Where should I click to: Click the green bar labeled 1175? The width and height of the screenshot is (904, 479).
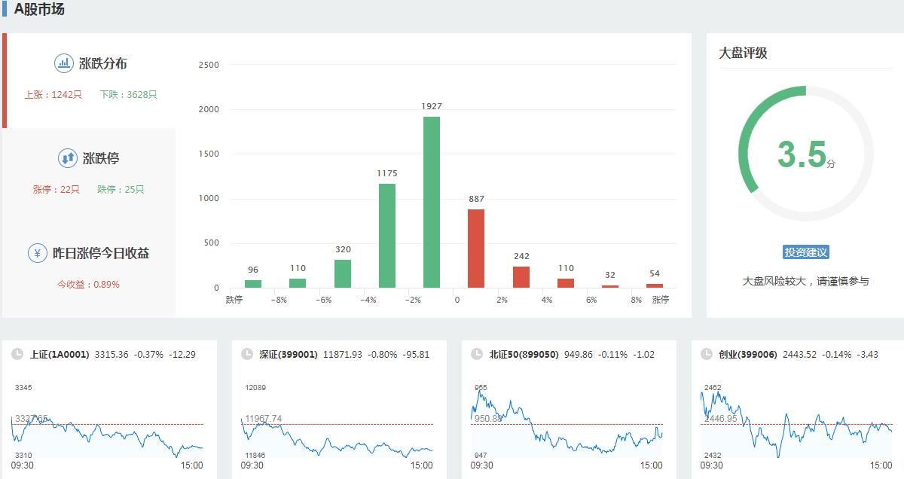(x=387, y=235)
